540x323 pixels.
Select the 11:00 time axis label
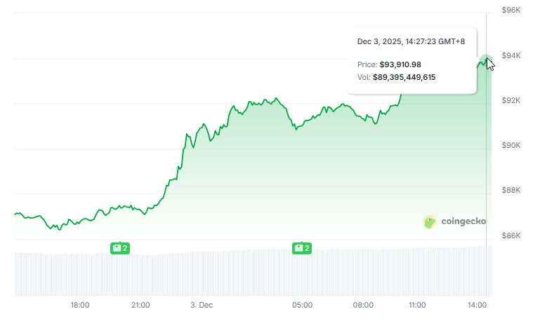[417, 305]
